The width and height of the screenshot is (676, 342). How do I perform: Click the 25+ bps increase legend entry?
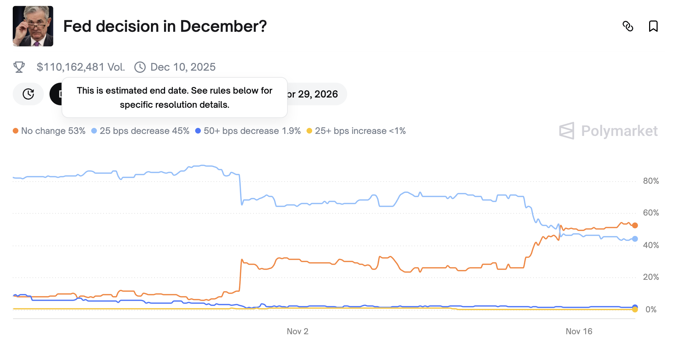[356, 131]
